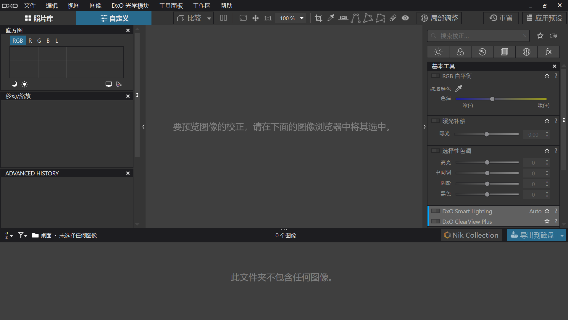Click the crop/straighten tool icon
The image size is (568, 320).
click(x=318, y=18)
